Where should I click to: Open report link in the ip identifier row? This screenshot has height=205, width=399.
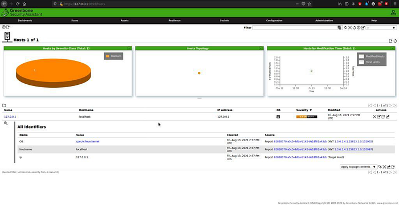click(300, 157)
